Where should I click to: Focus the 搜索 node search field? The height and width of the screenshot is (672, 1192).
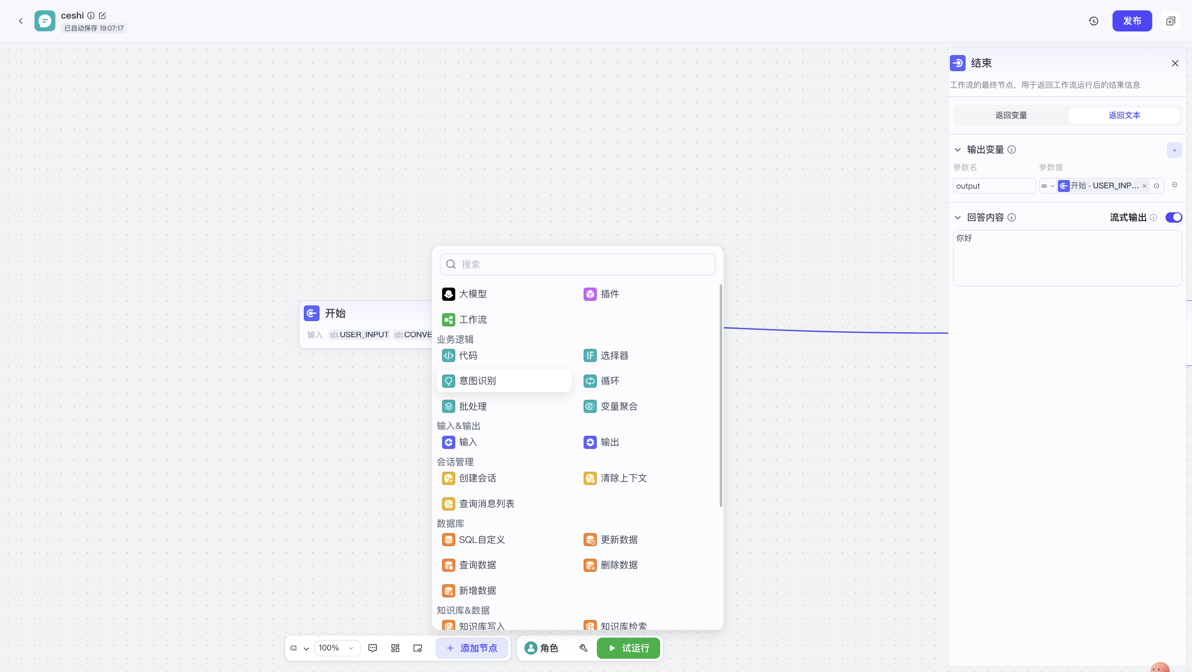577,264
